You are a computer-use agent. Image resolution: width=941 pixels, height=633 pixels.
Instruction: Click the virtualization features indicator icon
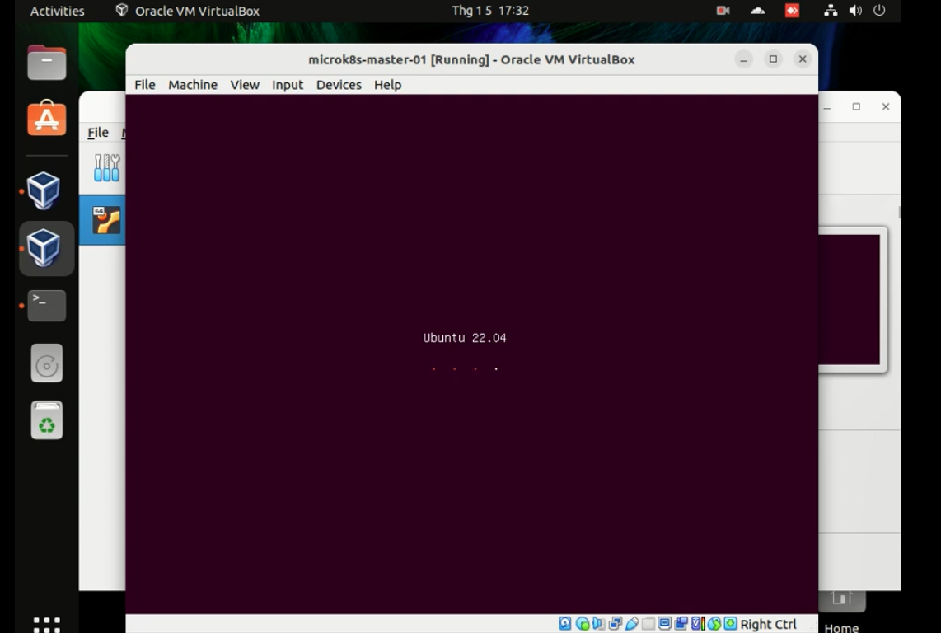tap(698, 624)
